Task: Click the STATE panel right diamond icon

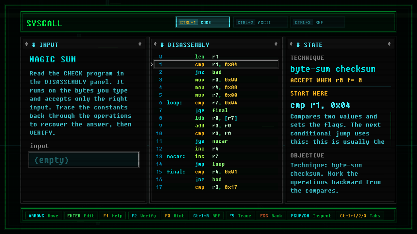Action: [x=389, y=44]
